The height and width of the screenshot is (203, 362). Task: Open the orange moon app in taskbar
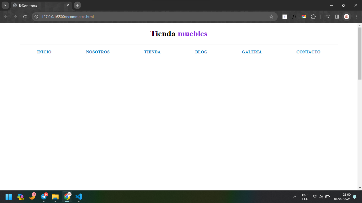pyautogui.click(x=32, y=197)
